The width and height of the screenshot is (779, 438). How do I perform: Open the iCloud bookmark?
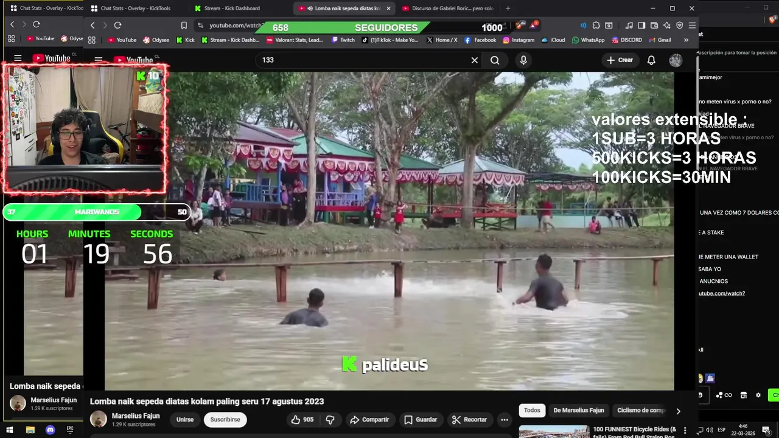(x=553, y=40)
